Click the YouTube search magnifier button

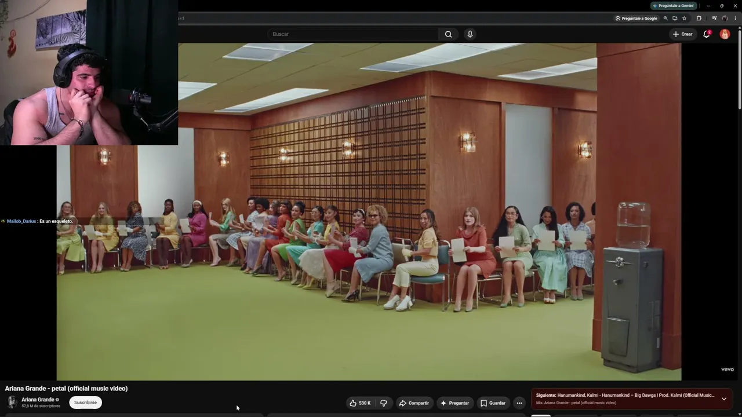pos(448,34)
